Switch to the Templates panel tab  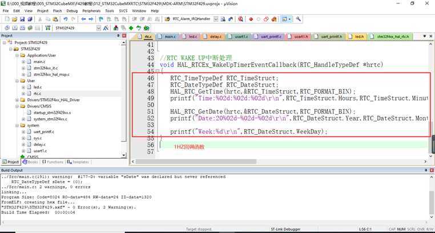[78, 162]
